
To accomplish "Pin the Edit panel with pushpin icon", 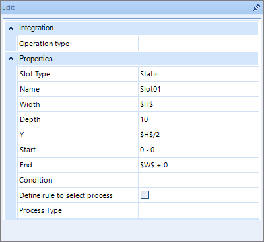I will tap(256, 7).
